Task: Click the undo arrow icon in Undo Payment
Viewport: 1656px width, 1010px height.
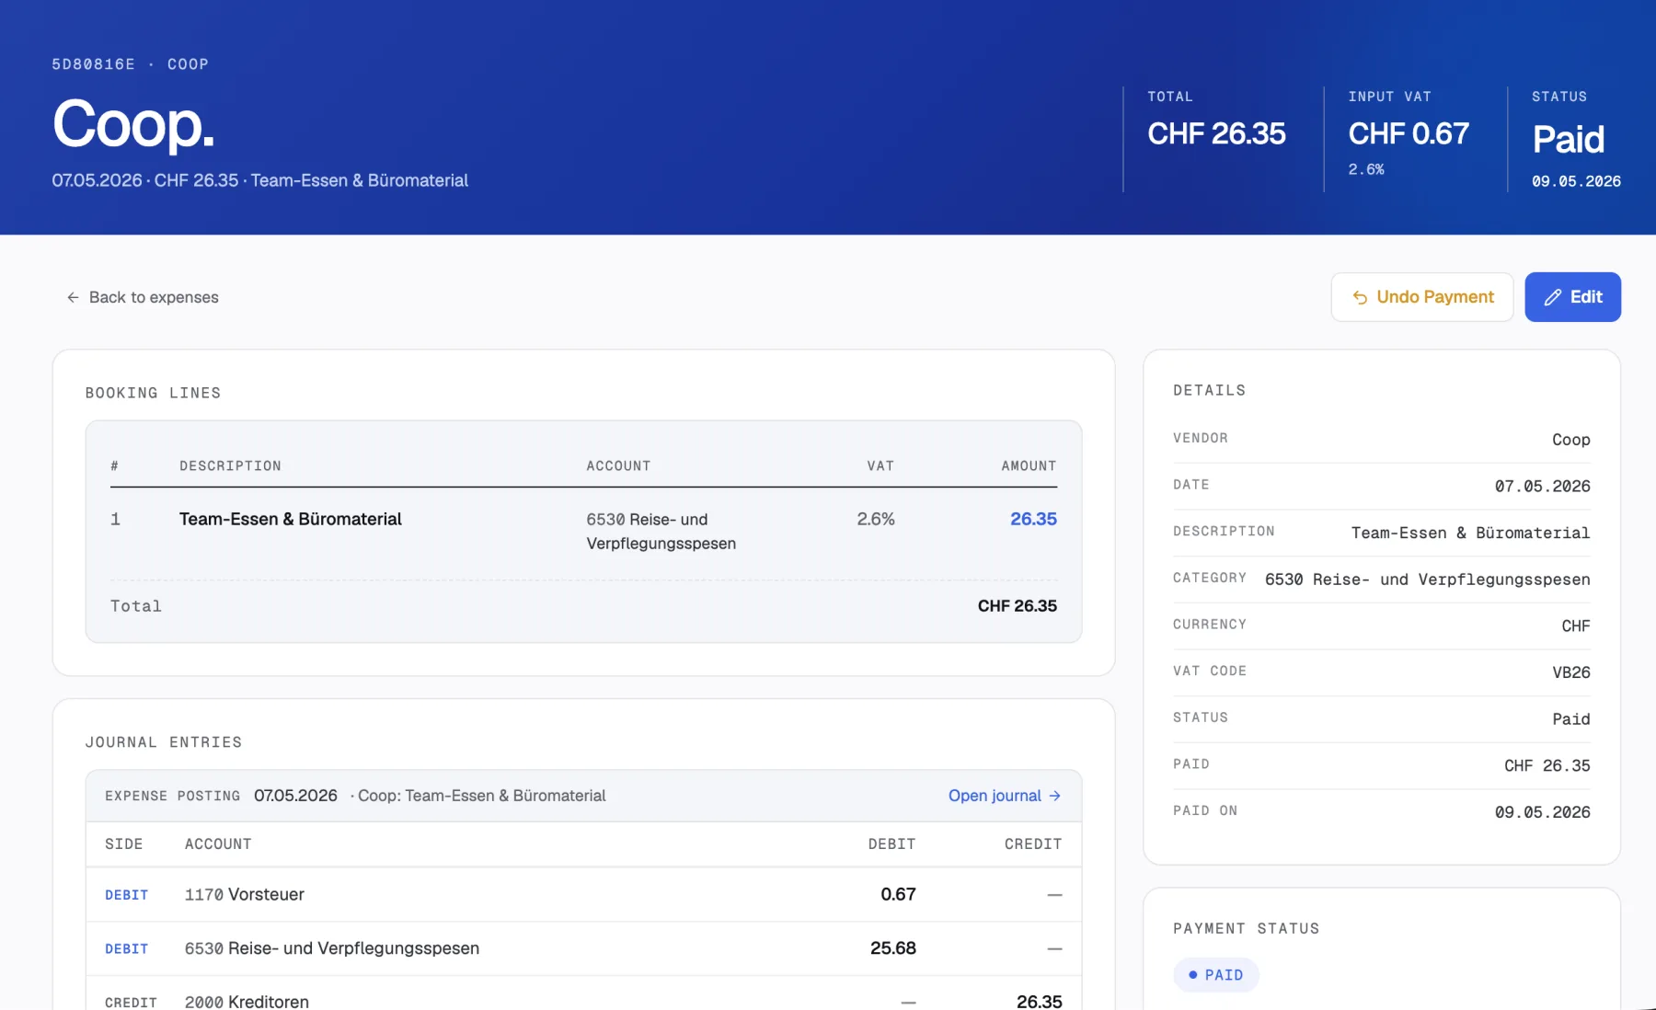Action: [1360, 297]
